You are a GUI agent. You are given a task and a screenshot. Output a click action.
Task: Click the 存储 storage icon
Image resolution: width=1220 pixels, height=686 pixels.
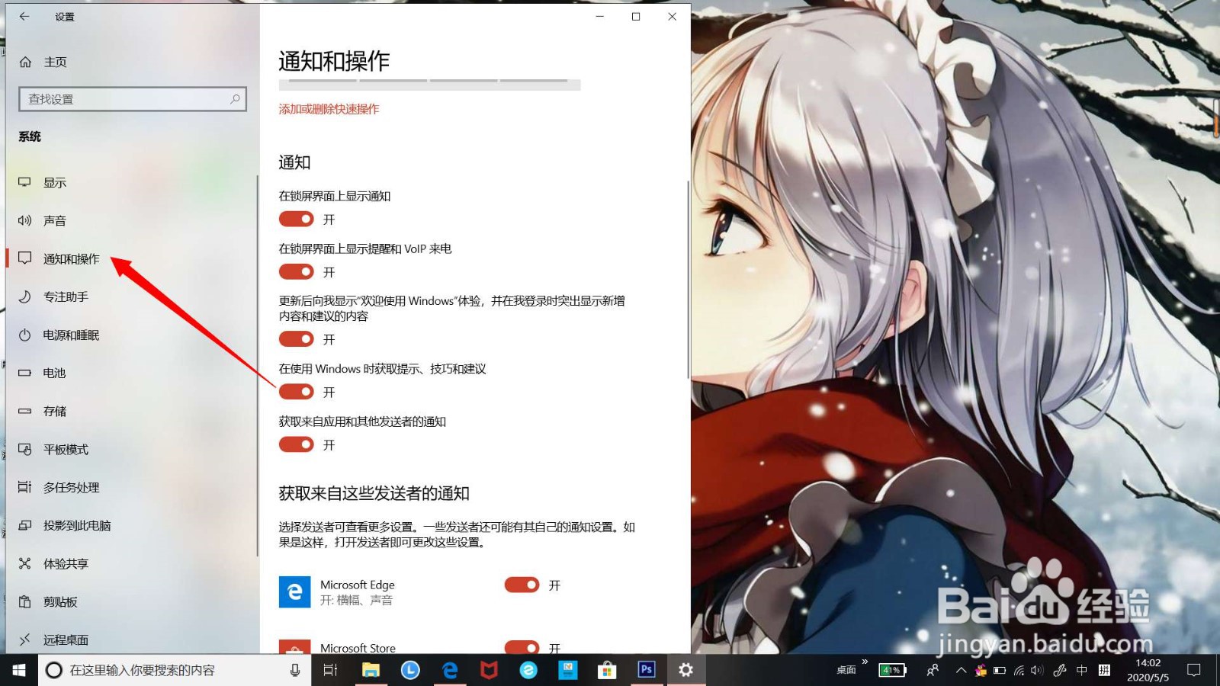click(25, 411)
